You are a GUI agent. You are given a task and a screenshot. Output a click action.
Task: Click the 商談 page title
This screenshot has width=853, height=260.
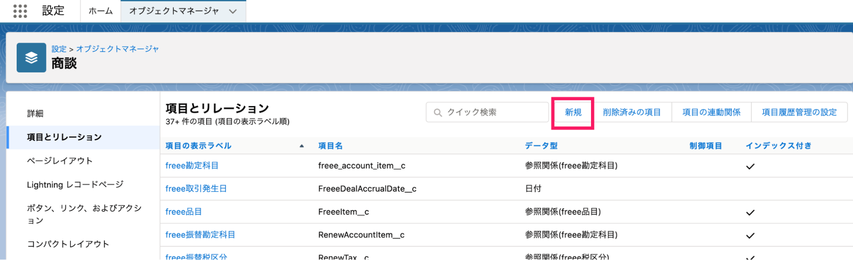click(64, 64)
